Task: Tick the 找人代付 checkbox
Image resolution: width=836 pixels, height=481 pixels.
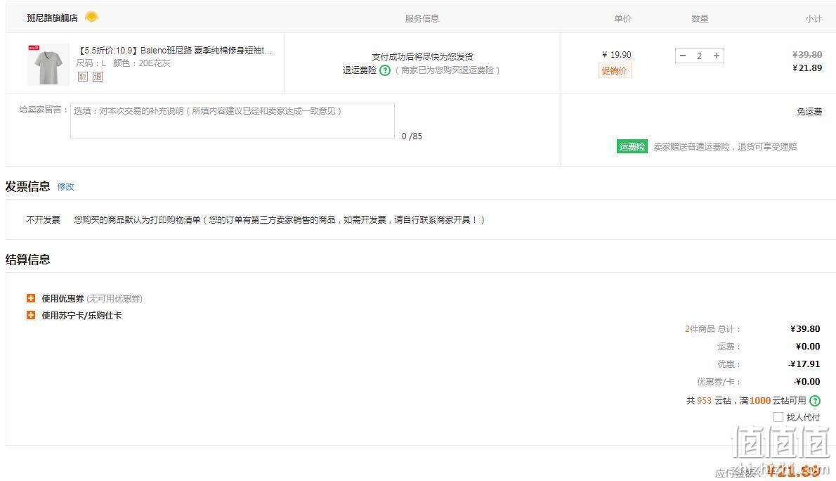Action: pos(778,417)
